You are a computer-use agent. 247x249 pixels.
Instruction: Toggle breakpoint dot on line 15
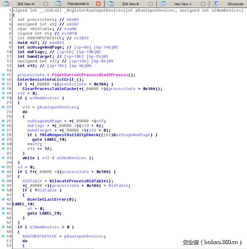pyautogui.click(x=3, y=75)
